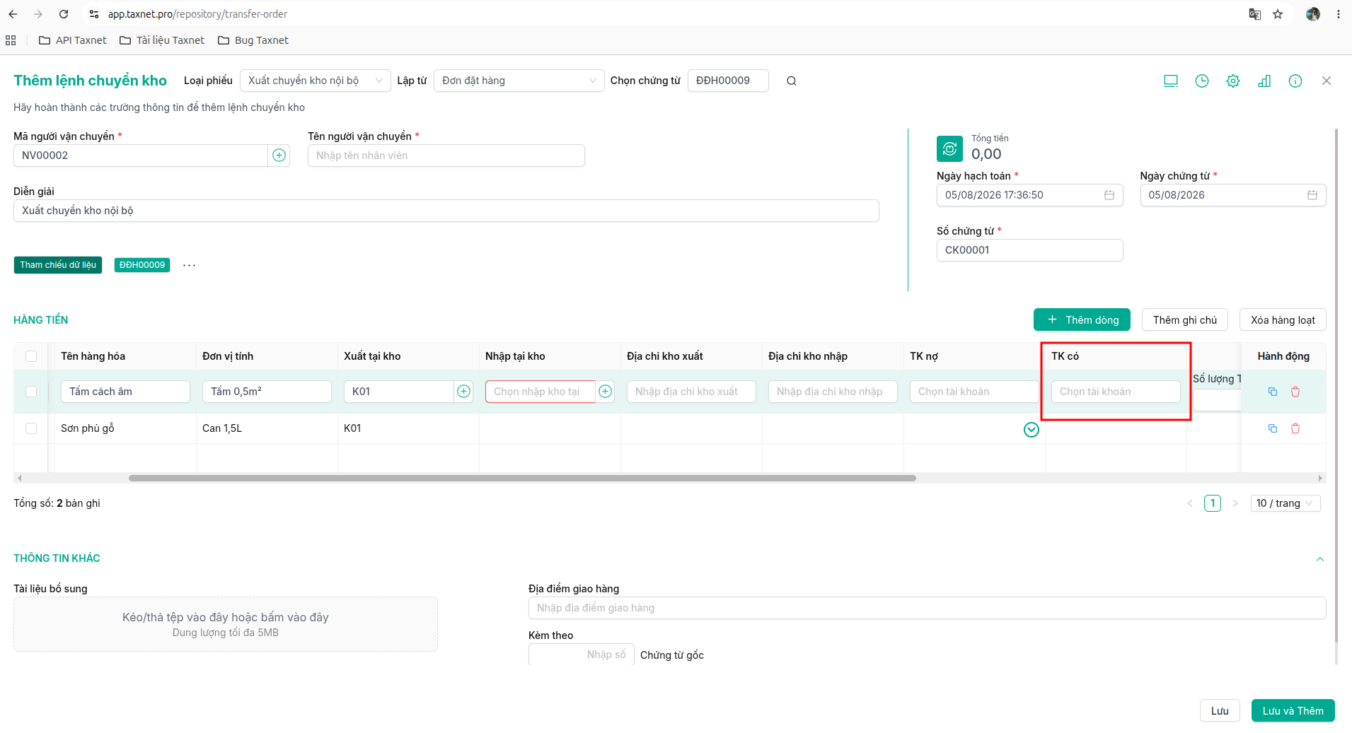Duplicate the Sơn phủ gỗ row

click(x=1273, y=428)
